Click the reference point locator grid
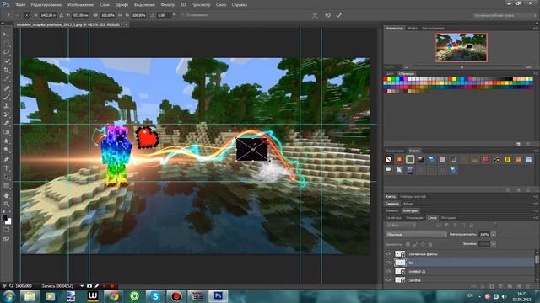 (26, 15)
